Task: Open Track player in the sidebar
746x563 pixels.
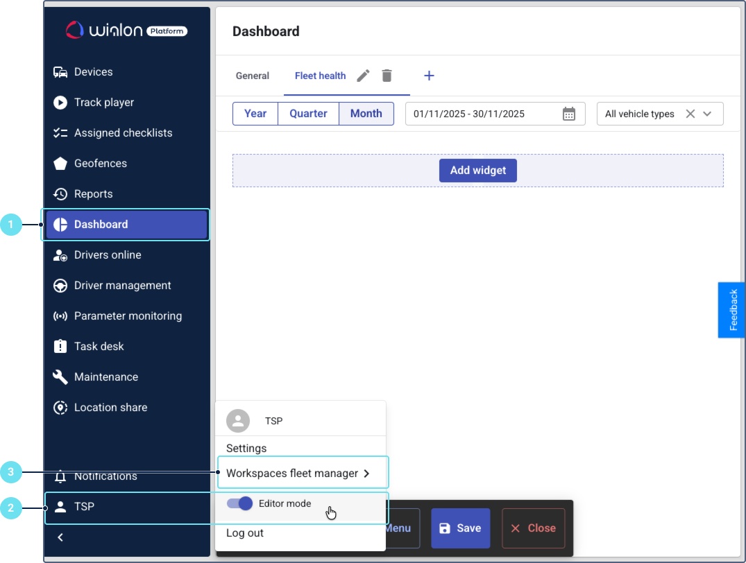Action: (103, 103)
